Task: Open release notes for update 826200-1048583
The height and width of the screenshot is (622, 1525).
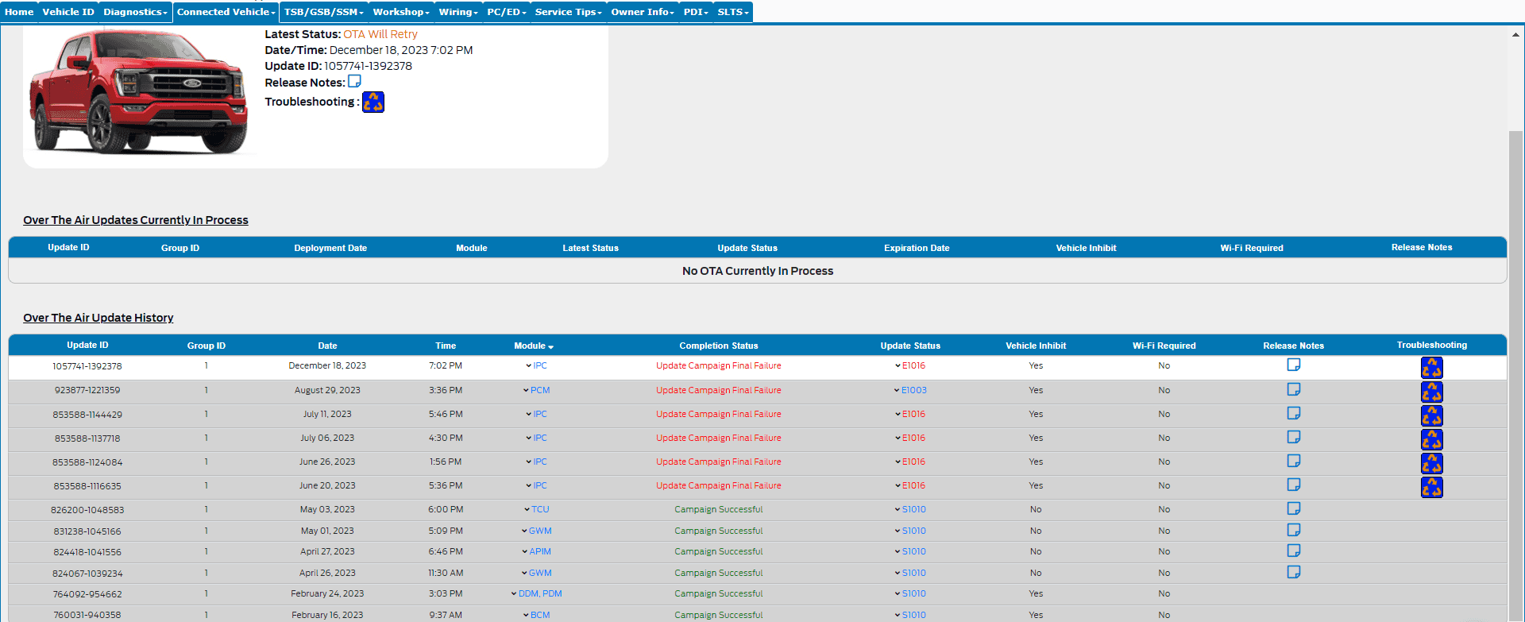Action: point(1293,508)
